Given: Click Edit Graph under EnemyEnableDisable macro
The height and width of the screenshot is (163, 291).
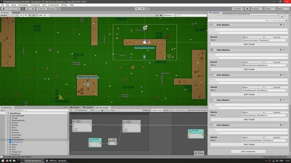Looking at the screenshot, I should 249,144.
